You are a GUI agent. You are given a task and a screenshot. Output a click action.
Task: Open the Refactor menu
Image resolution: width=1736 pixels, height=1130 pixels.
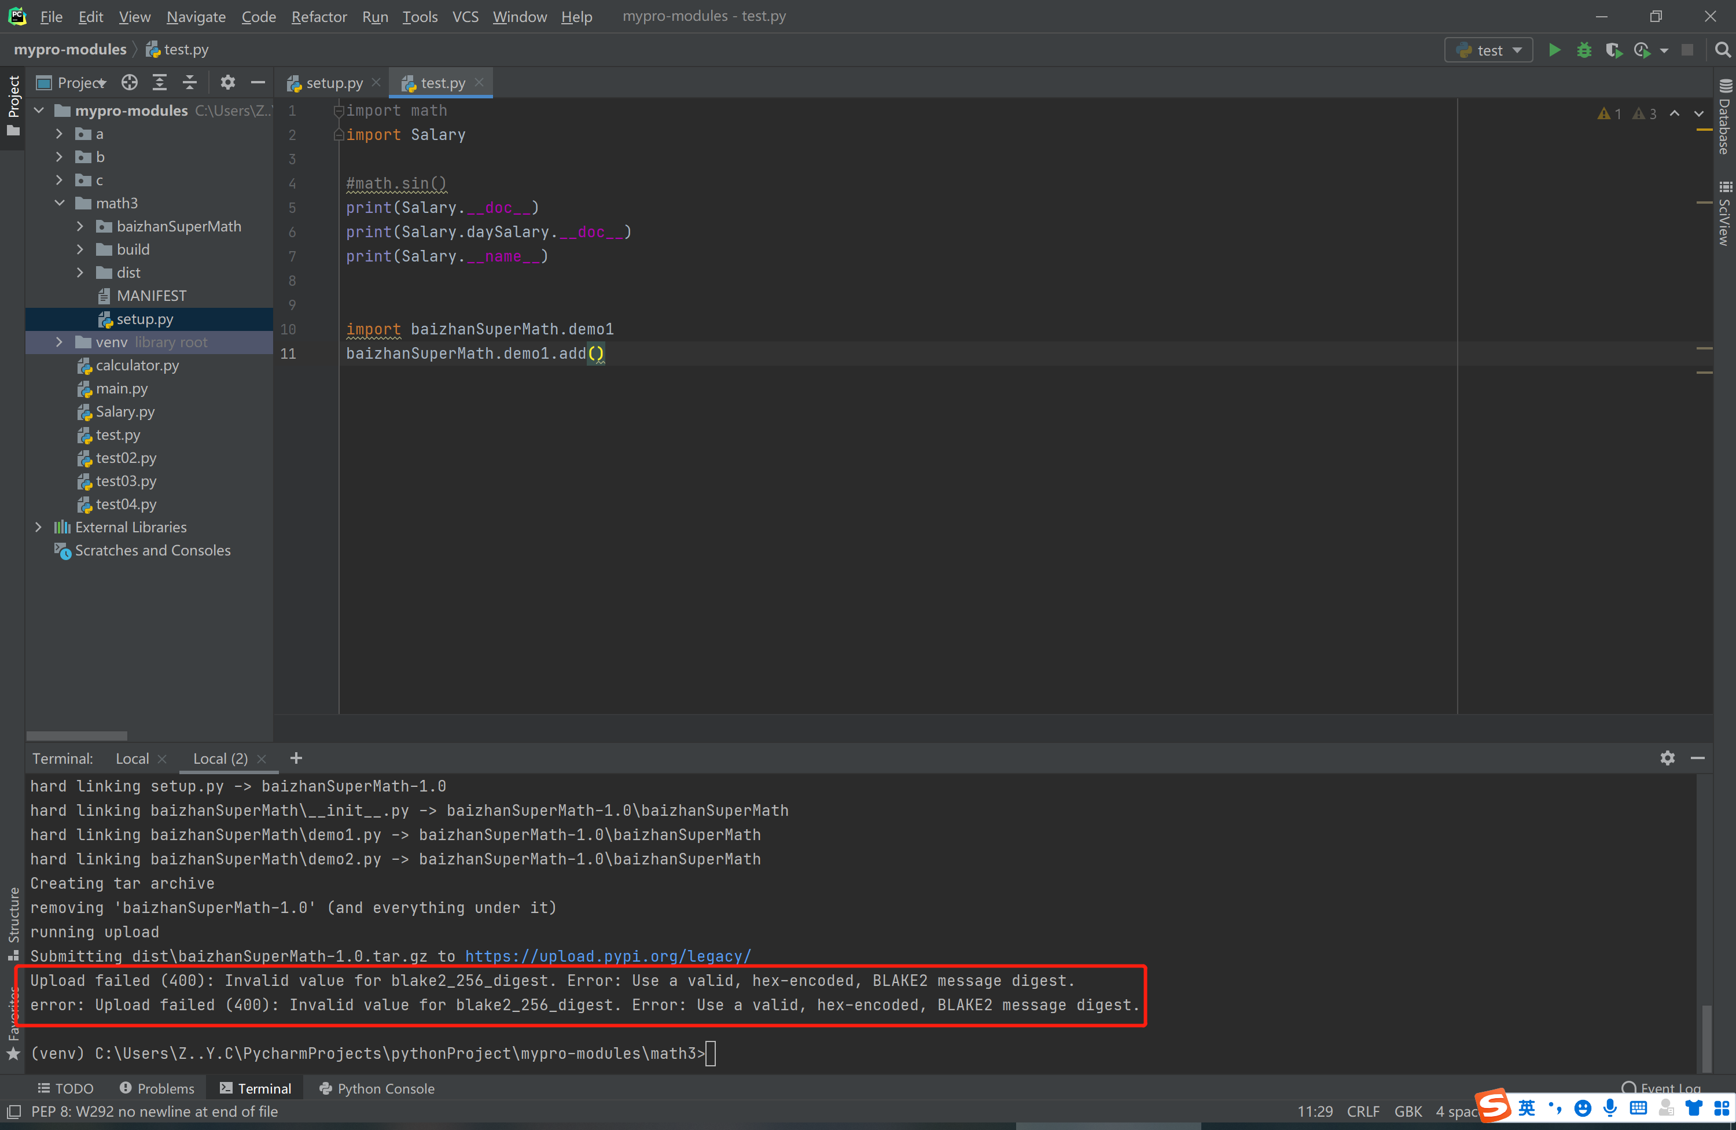pos(319,16)
